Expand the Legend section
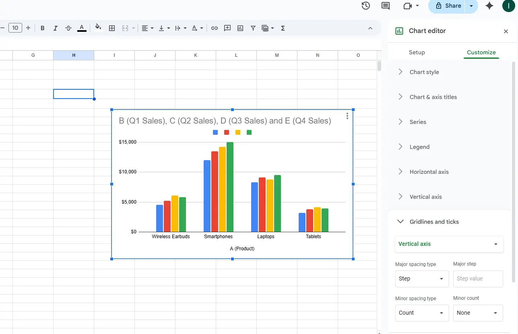 tap(419, 147)
